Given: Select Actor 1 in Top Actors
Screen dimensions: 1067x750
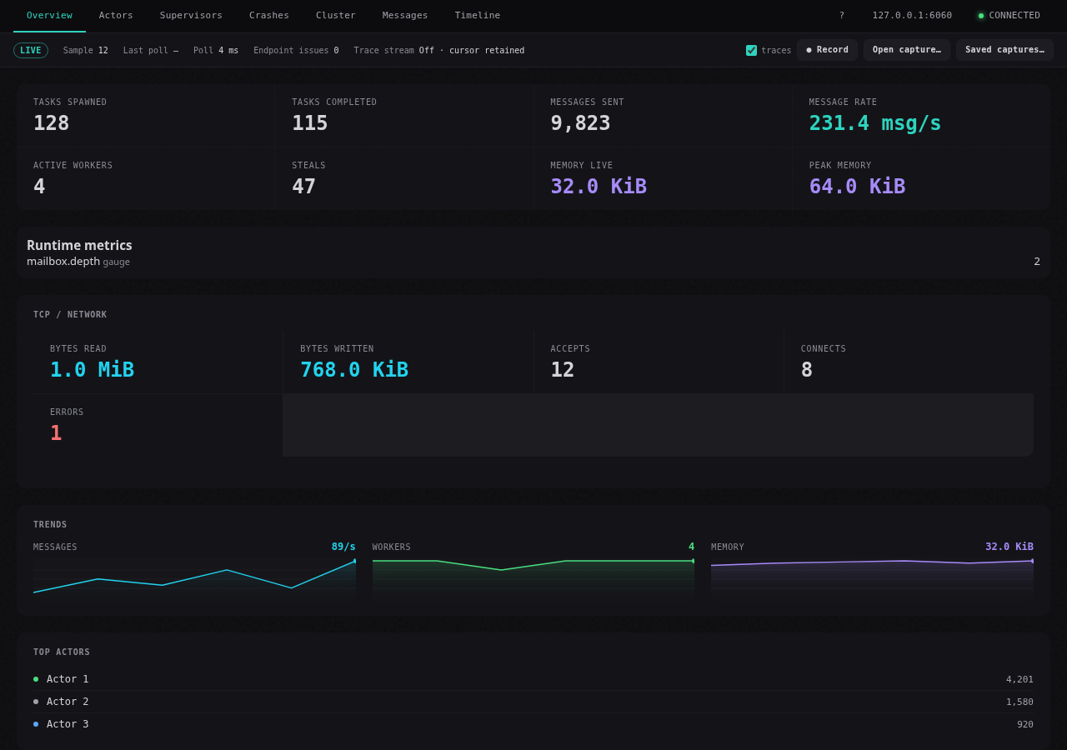Looking at the screenshot, I should click(533, 679).
